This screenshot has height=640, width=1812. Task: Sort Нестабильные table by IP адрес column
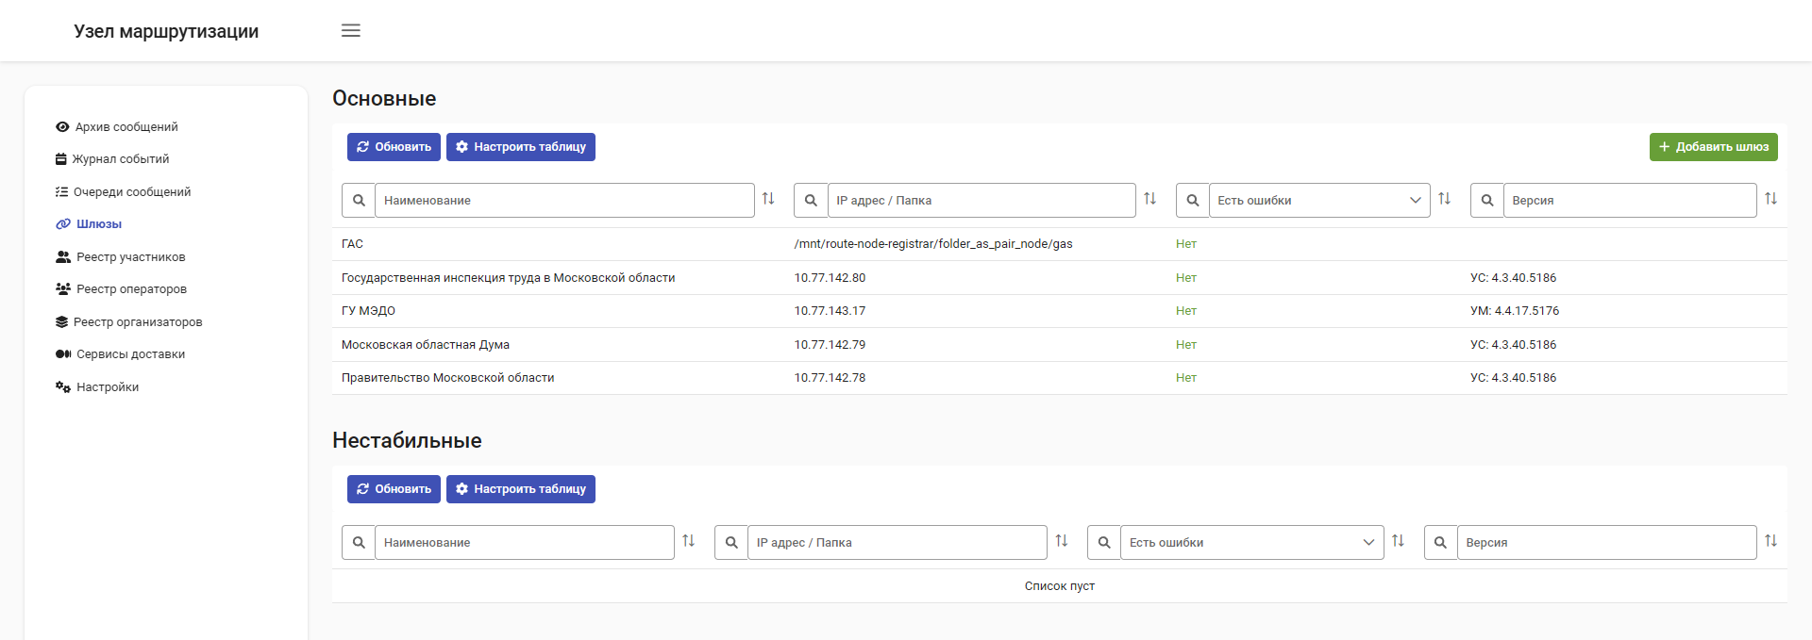1062,541
